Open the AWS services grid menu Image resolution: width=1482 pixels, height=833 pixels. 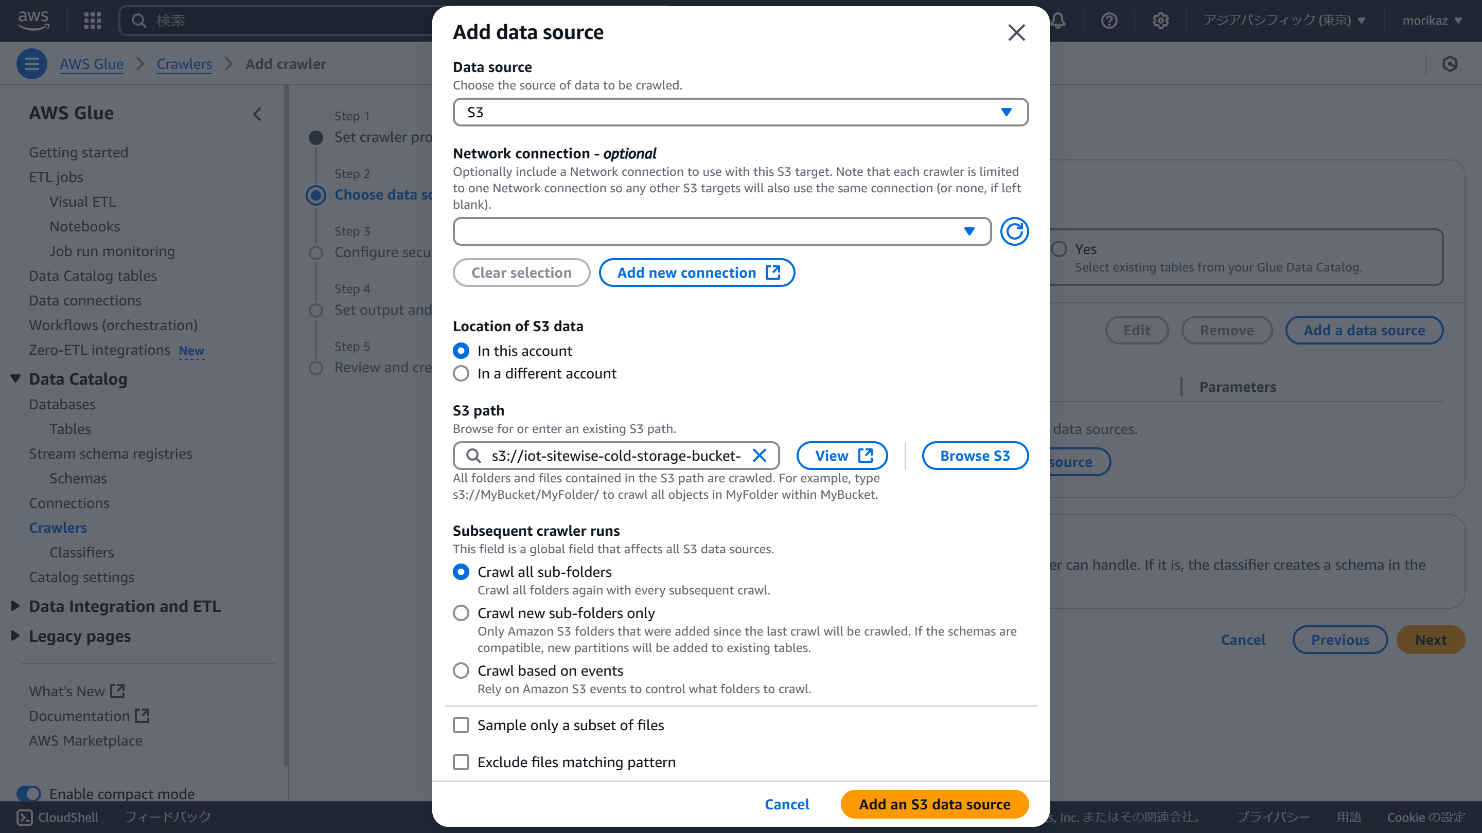click(92, 21)
